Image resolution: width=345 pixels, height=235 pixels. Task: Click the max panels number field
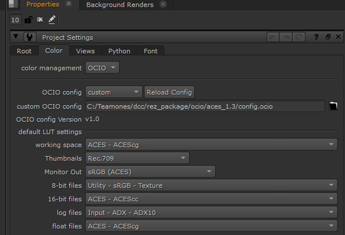tap(15, 20)
